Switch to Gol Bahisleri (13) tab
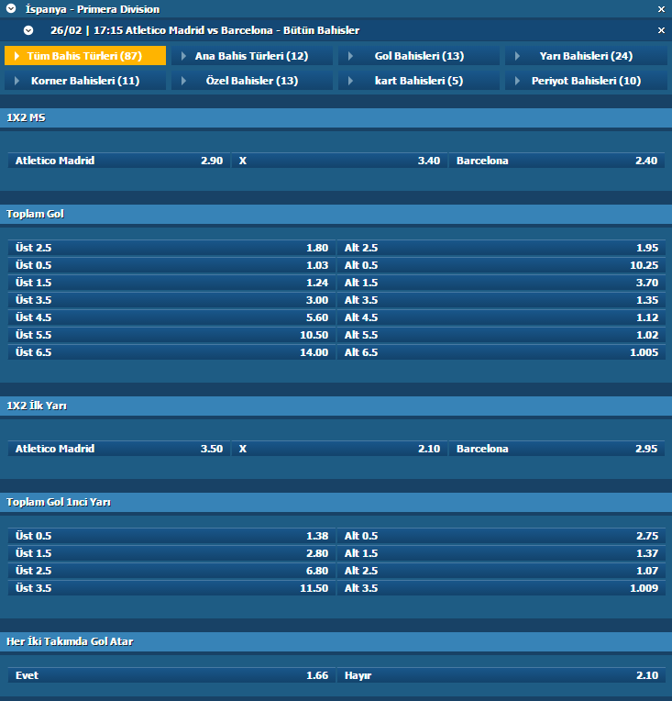This screenshot has height=701, width=672. pos(419,55)
